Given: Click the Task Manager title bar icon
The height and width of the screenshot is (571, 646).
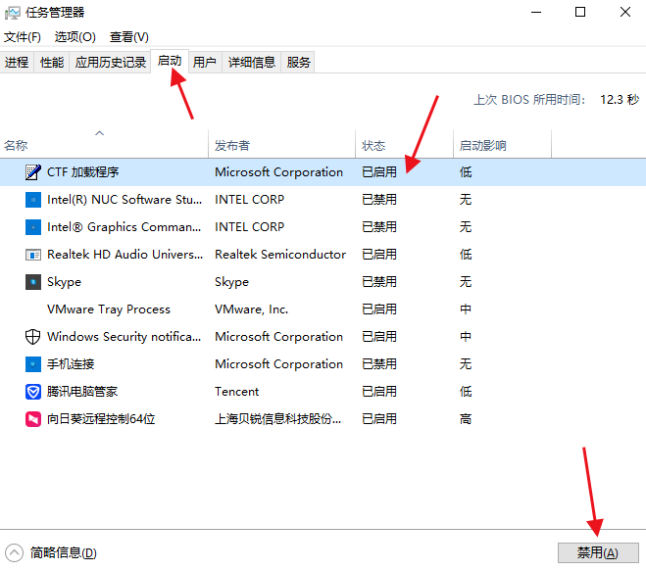Looking at the screenshot, I should click(x=13, y=13).
